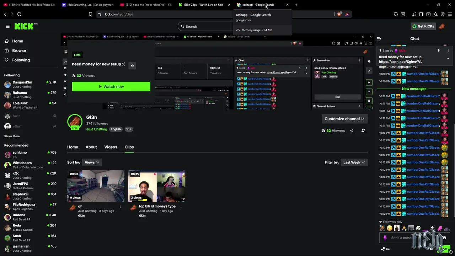Open Brave VPN shield icon

click(x=443, y=14)
